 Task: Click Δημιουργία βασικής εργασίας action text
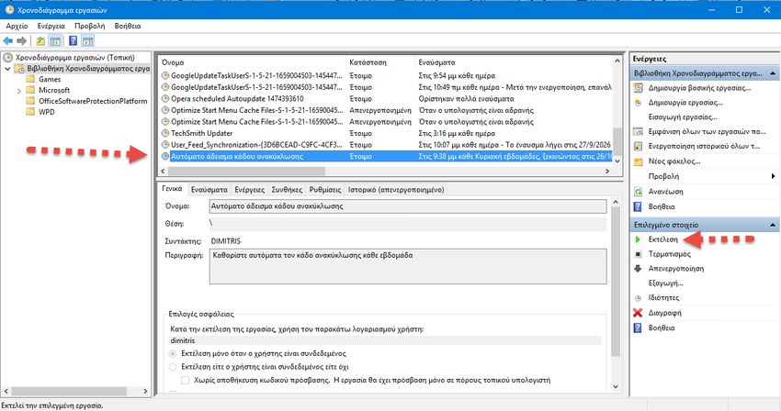(x=699, y=87)
